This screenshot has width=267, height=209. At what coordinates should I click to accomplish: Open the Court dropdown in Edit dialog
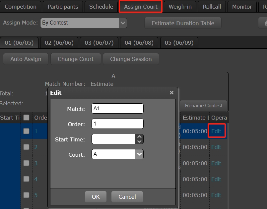coord(139,154)
